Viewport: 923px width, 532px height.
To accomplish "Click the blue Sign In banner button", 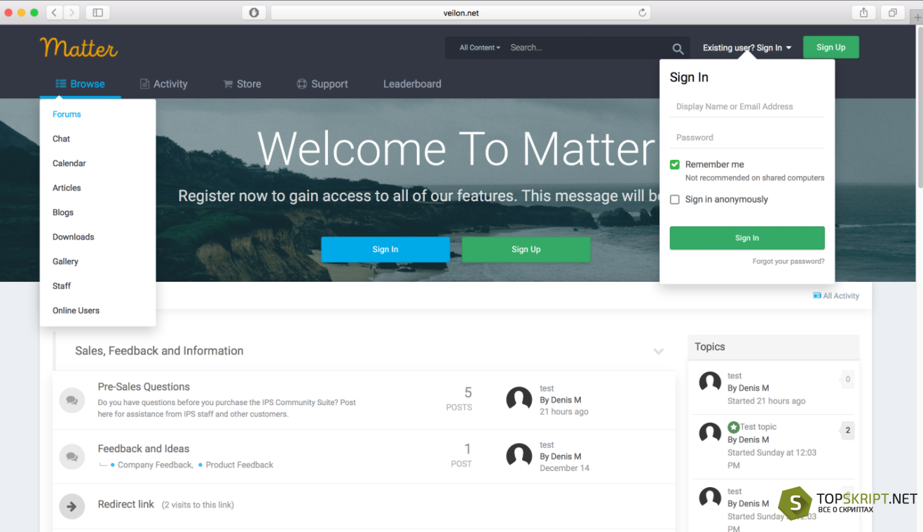I will coord(385,250).
